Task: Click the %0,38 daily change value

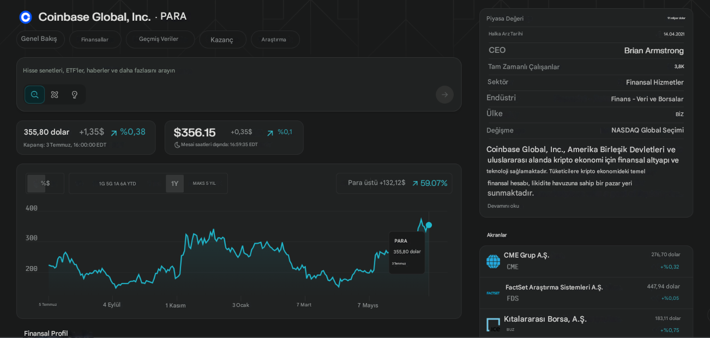Action: pos(133,132)
